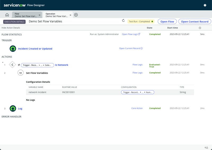This screenshot has width=212, height=150.
Task: Click the Log action link
Action: [20, 108]
